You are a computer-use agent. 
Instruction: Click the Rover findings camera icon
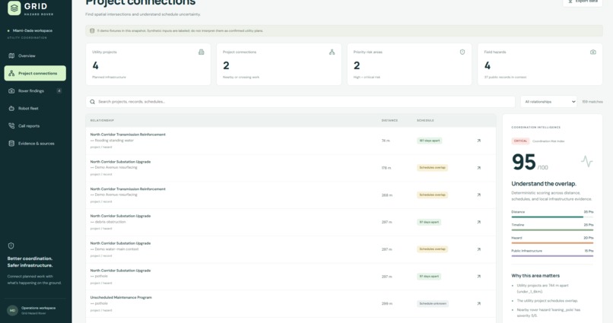[11, 91]
